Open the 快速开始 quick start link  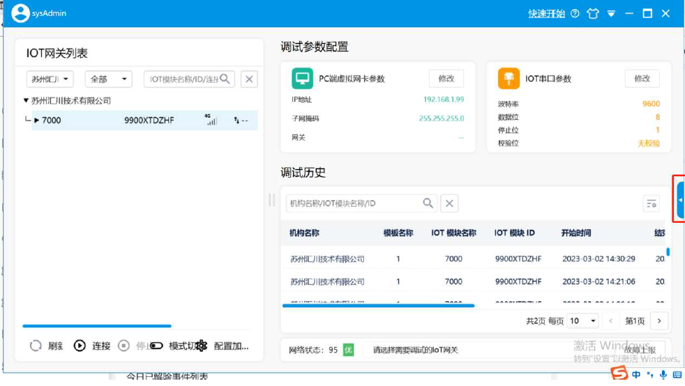point(546,13)
